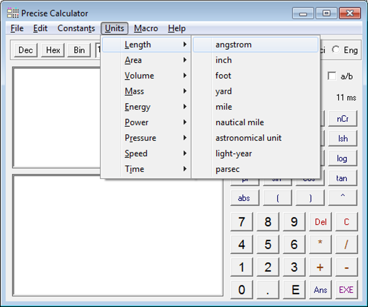Switch to Hex number base
368x307 pixels.
click(x=53, y=50)
